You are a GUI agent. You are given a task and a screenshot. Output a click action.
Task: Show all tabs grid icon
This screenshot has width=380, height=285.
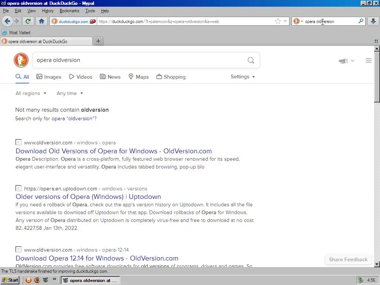[x=376, y=41]
